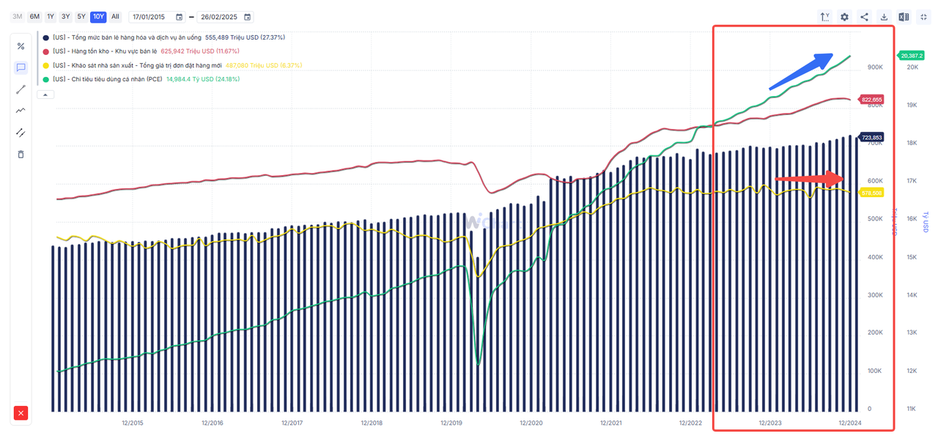Open the start date 17/01/2015 picker

[x=180, y=17]
